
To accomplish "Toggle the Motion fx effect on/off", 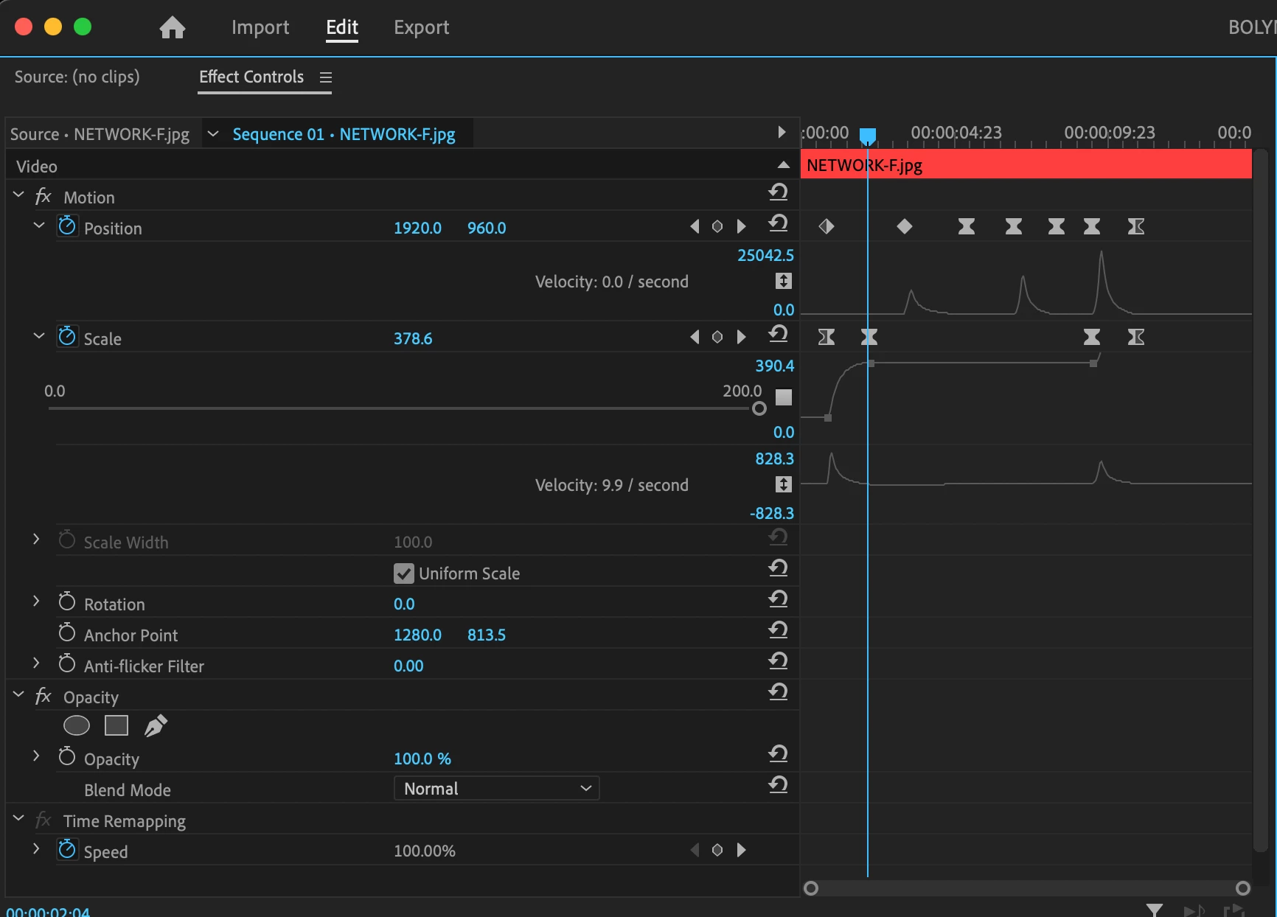I will [x=44, y=196].
